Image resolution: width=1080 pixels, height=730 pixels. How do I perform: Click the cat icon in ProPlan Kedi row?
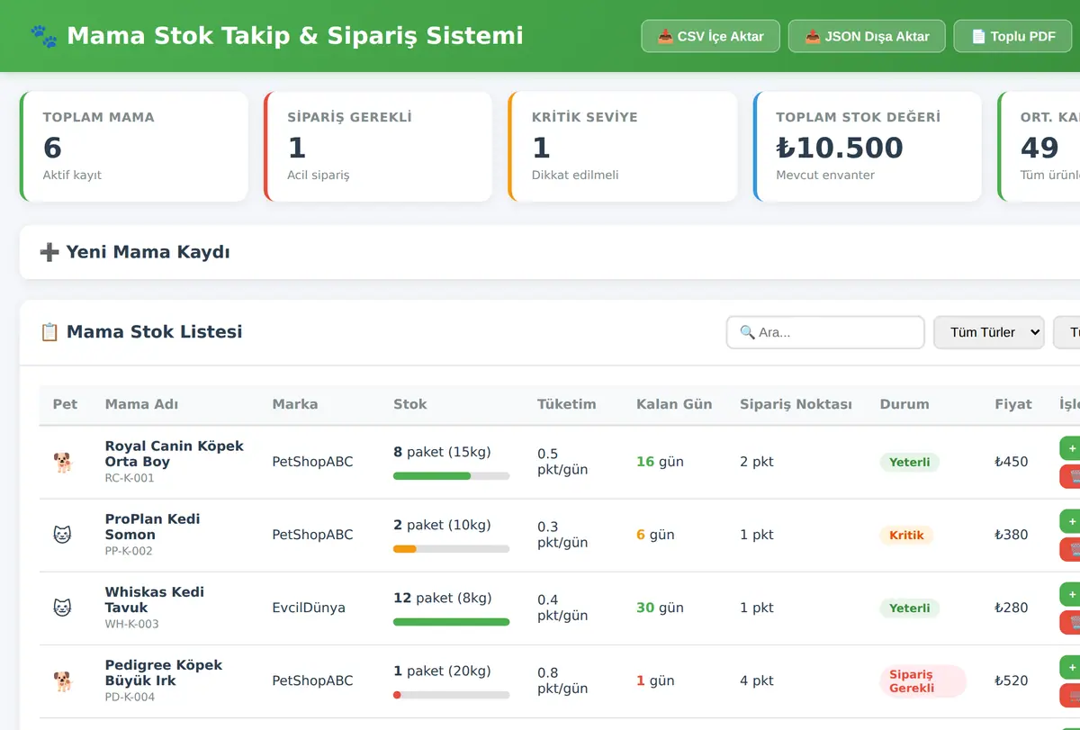62,535
